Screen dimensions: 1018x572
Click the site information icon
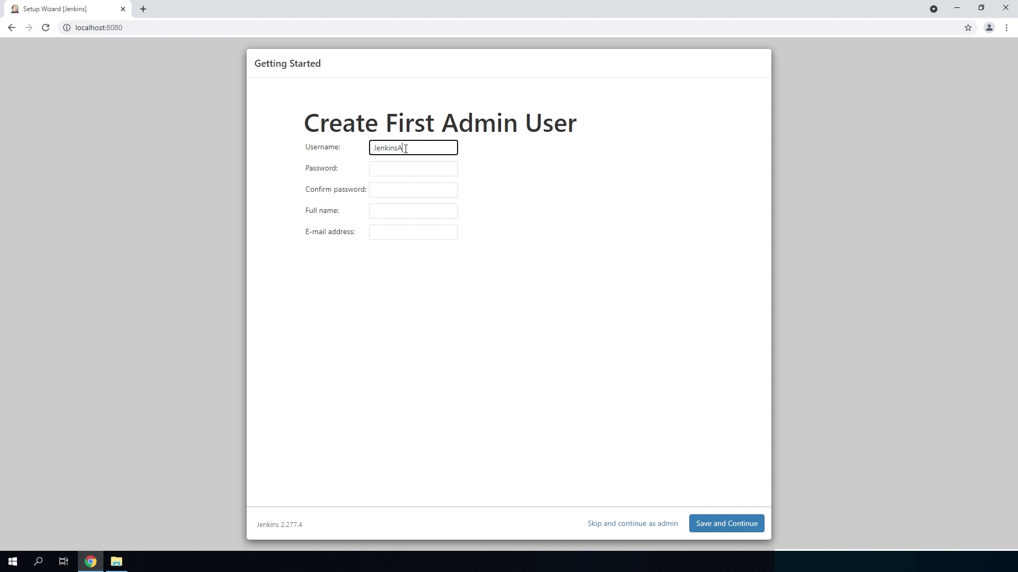click(x=67, y=28)
